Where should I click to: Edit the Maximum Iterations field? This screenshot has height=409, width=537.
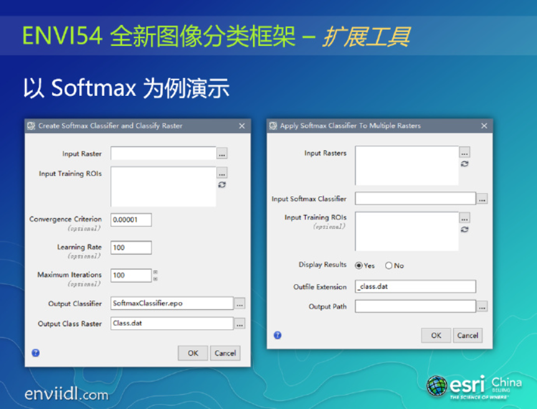click(x=131, y=275)
